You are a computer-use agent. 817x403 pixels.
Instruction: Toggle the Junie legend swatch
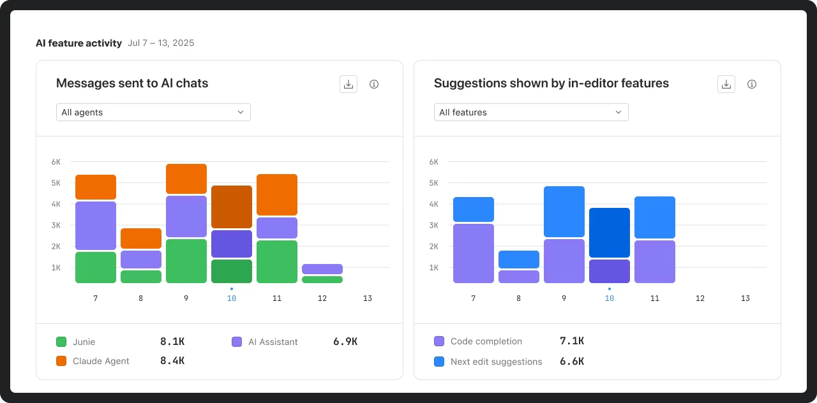pos(61,342)
